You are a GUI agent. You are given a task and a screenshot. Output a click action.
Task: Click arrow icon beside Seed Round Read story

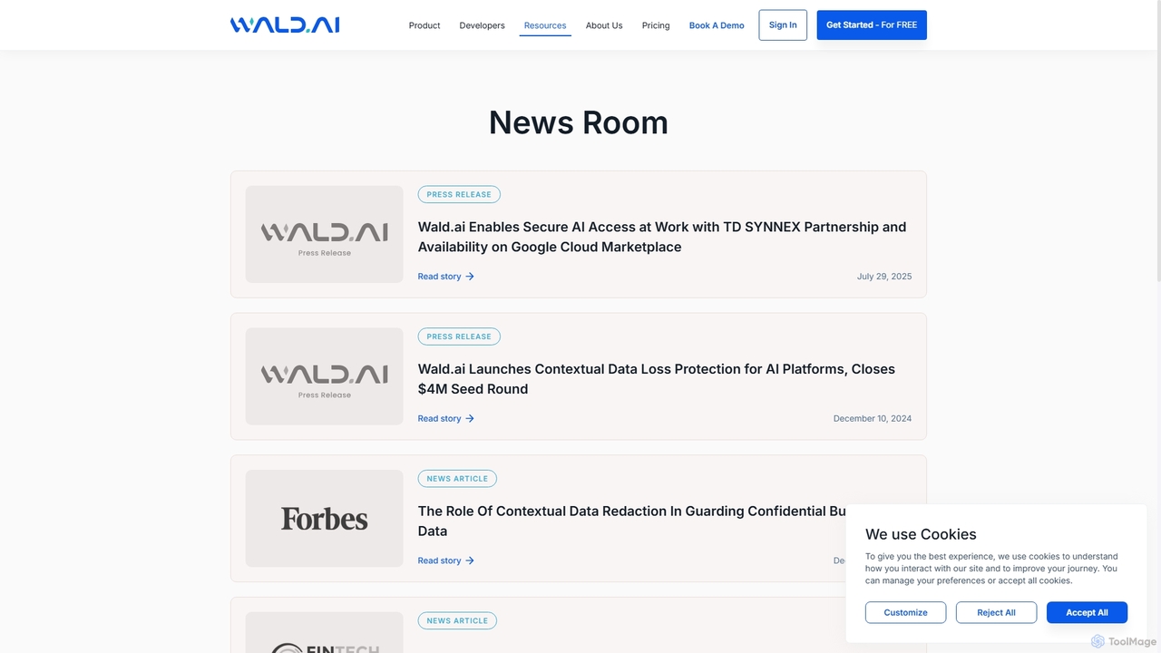[x=470, y=419]
